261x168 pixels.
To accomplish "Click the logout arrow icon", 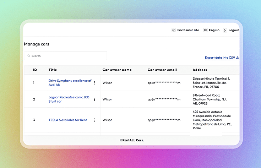I will pos(225,30).
